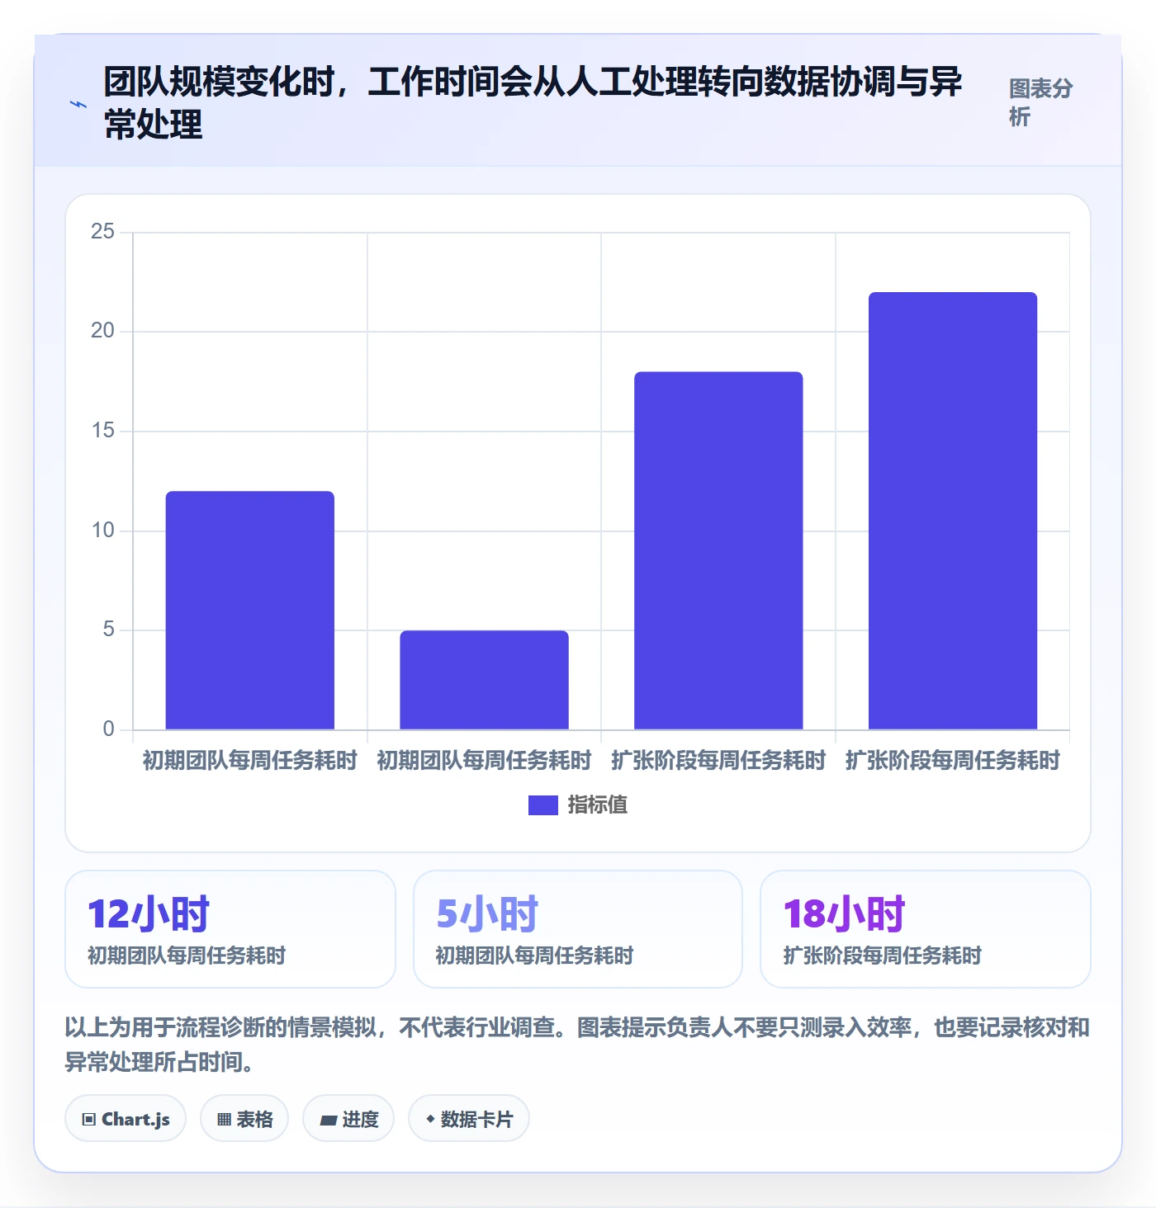Click the lightning bolt icon beside the title
The height and width of the screenshot is (1208, 1156).
[x=78, y=104]
